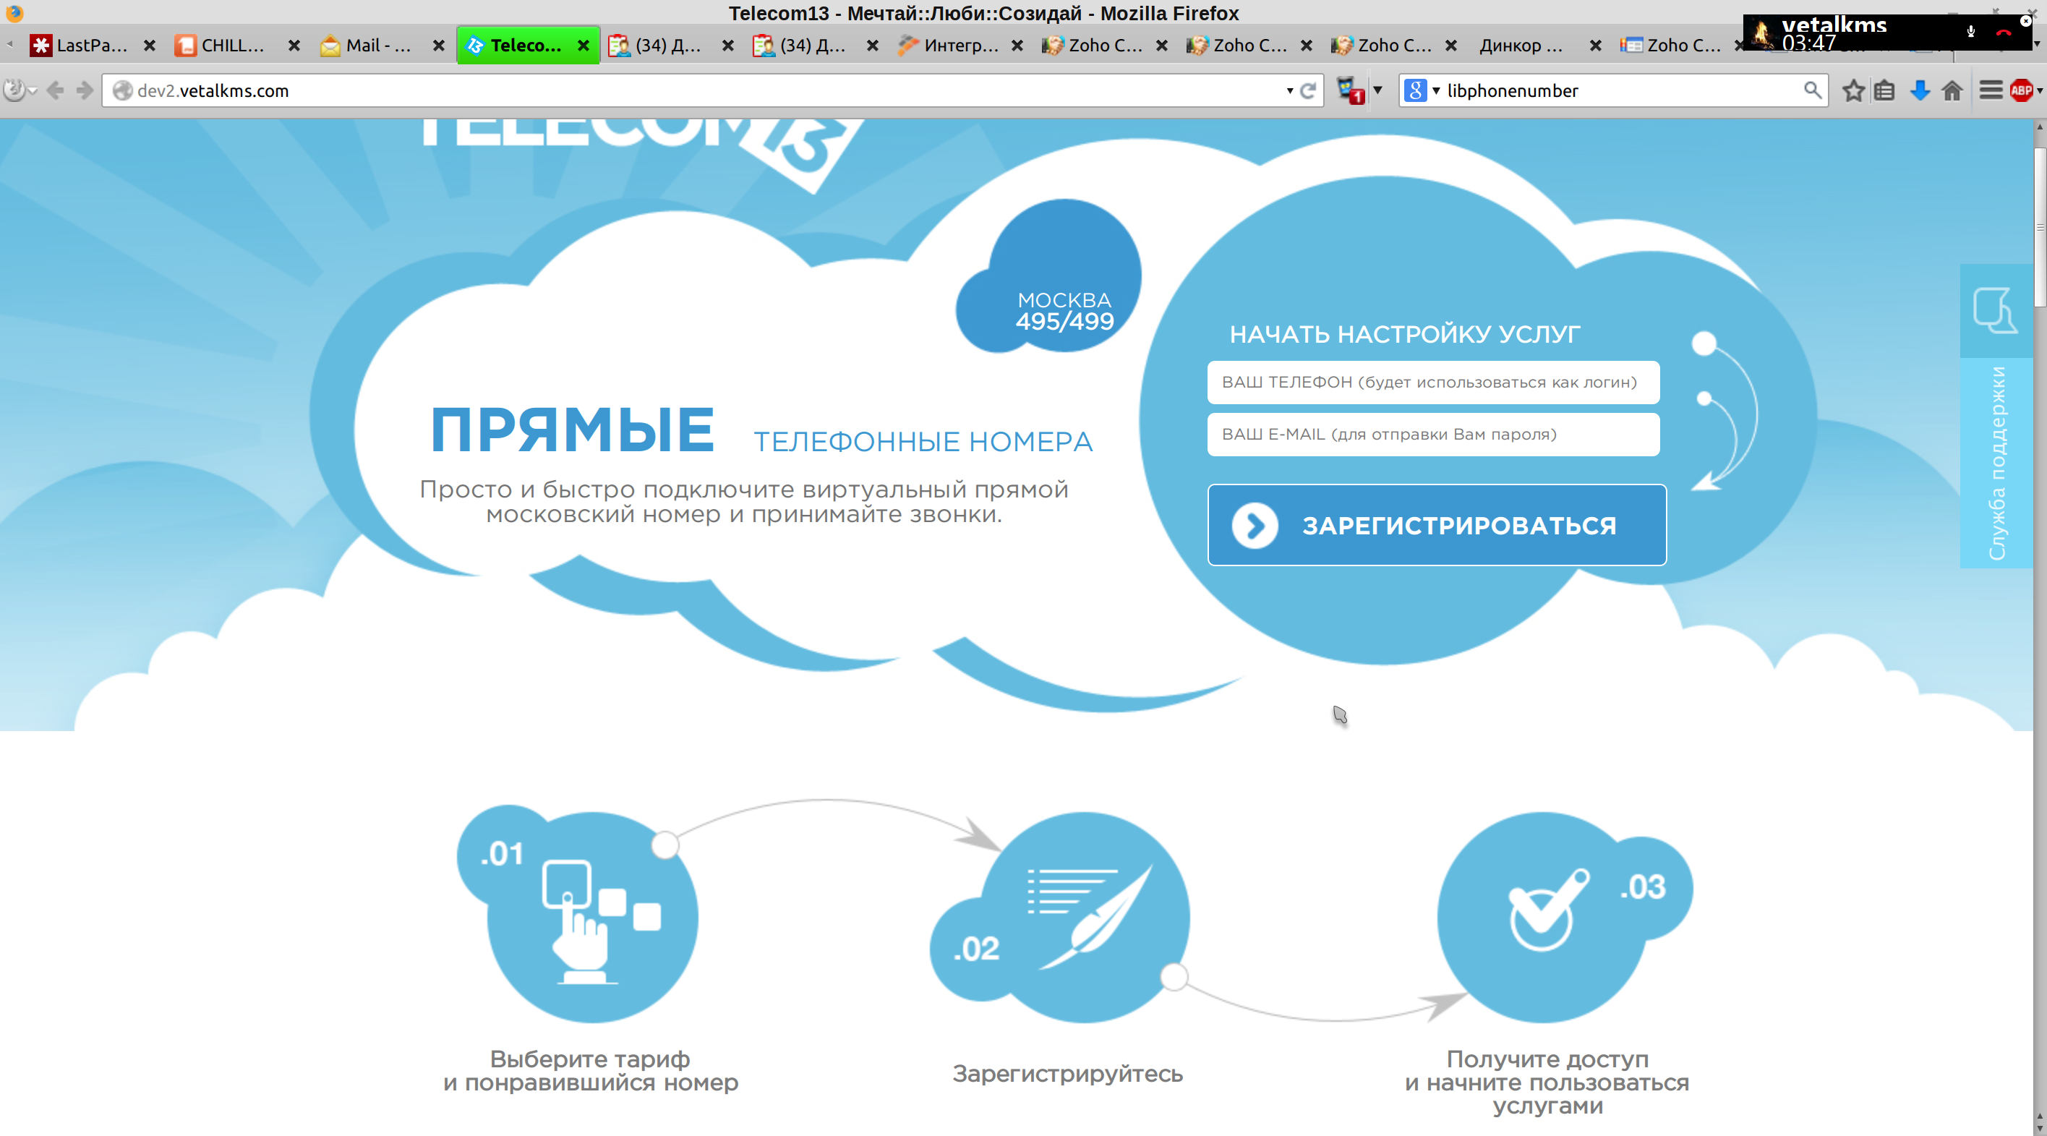This screenshot has height=1136, width=2047.
Task: Open the Firefox hamburger menu
Action: point(1990,90)
